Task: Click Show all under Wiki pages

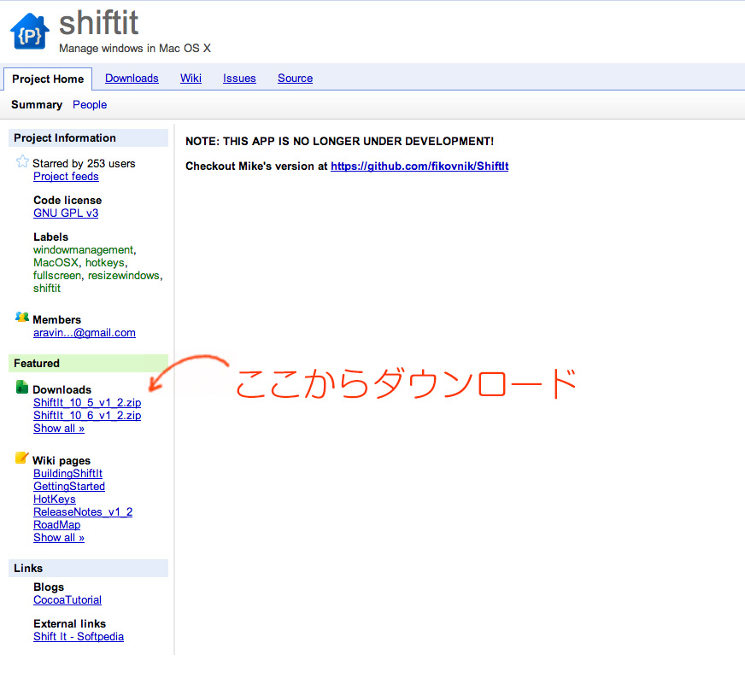Action: tap(59, 537)
